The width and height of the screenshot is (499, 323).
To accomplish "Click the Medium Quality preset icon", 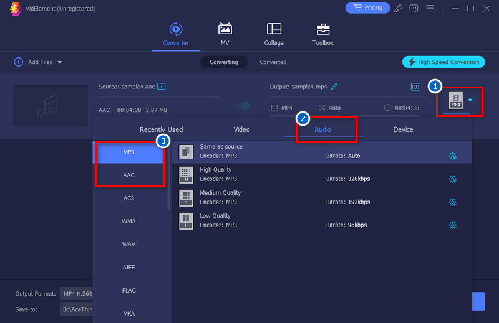I will point(186,198).
